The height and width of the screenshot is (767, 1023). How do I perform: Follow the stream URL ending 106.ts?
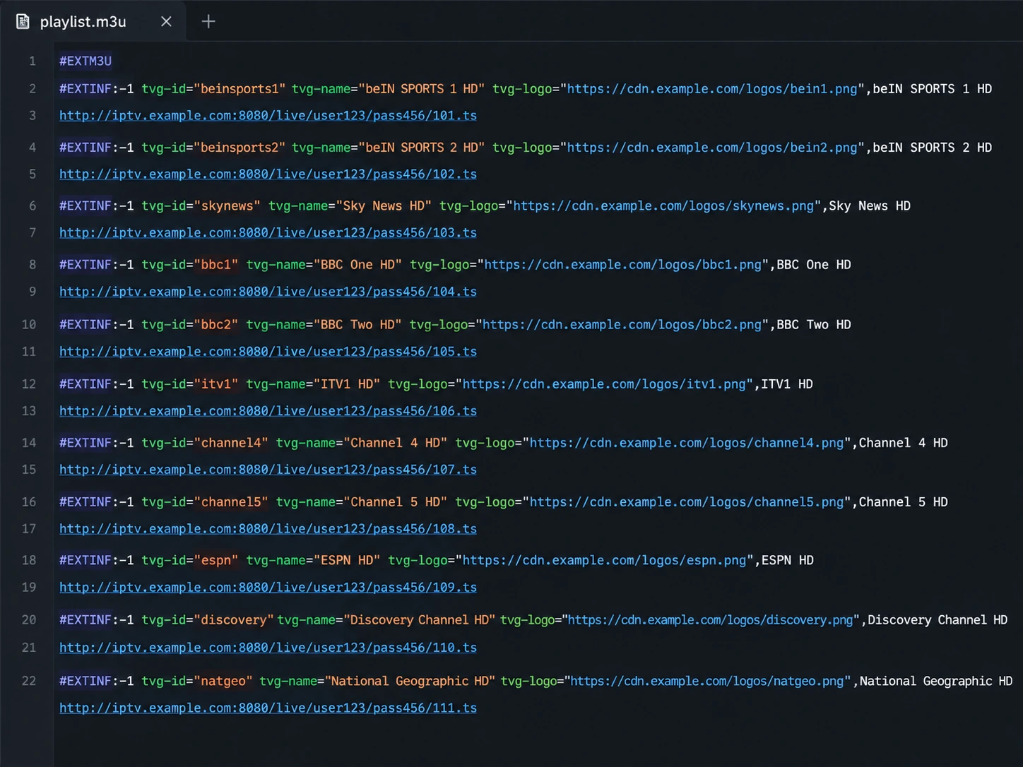tap(268, 410)
